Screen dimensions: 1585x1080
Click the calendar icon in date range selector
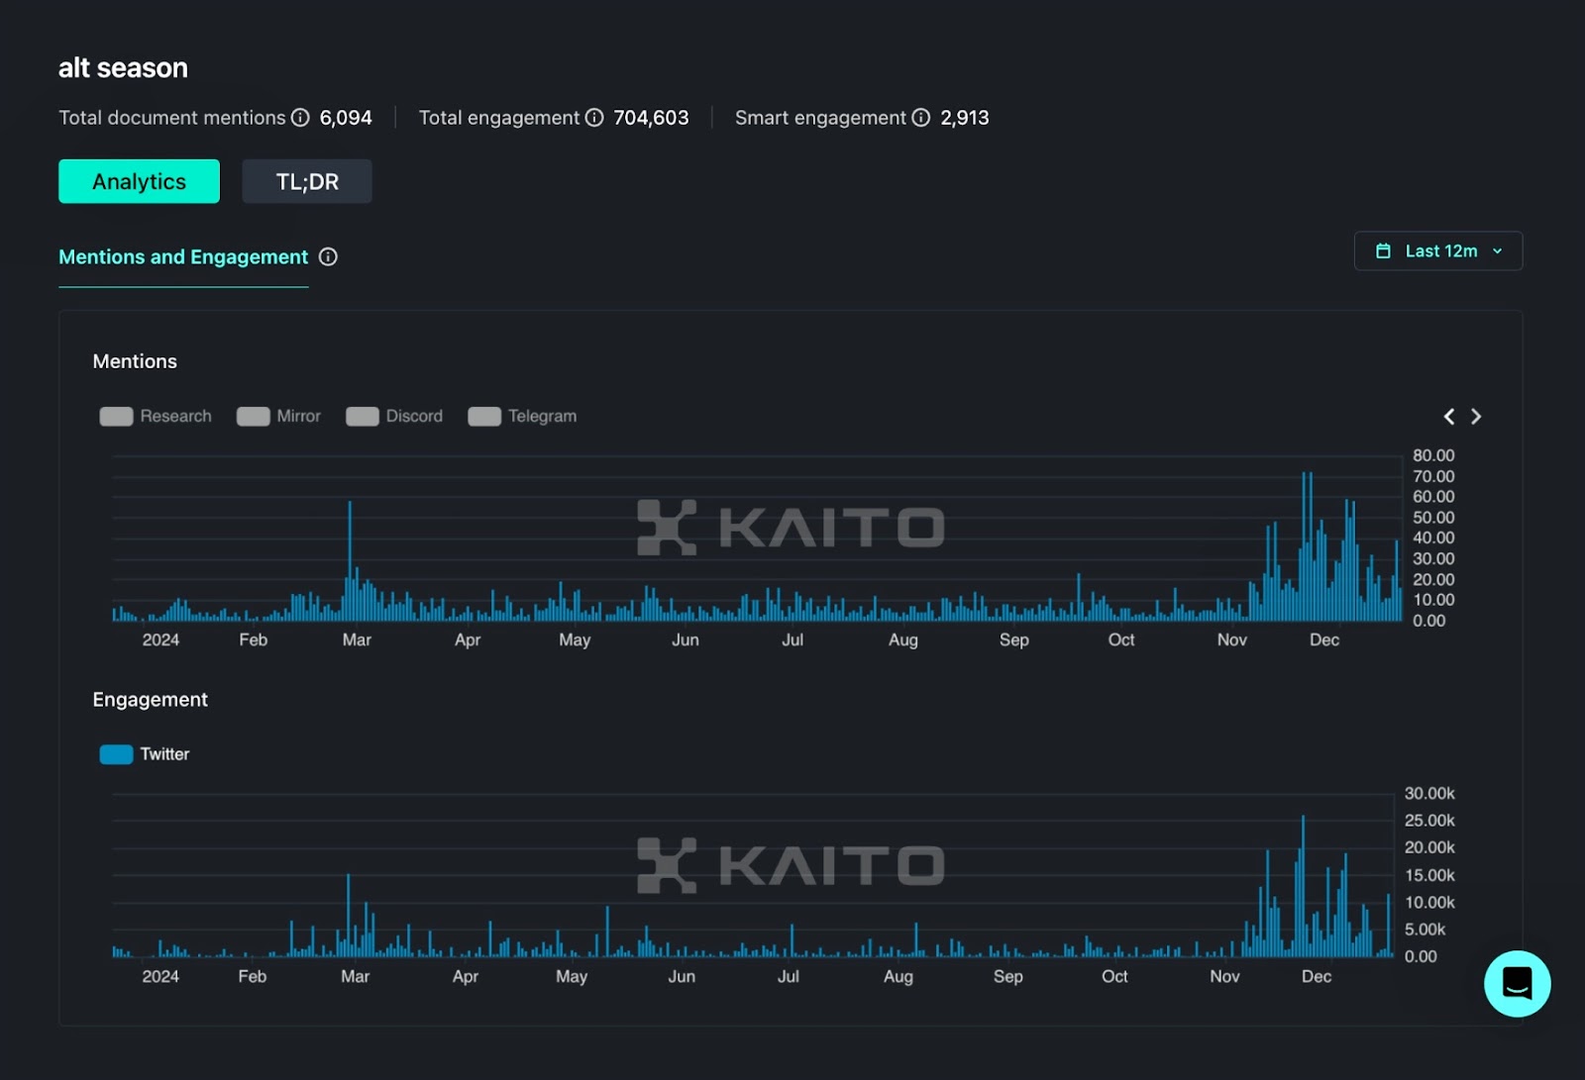[1383, 251]
